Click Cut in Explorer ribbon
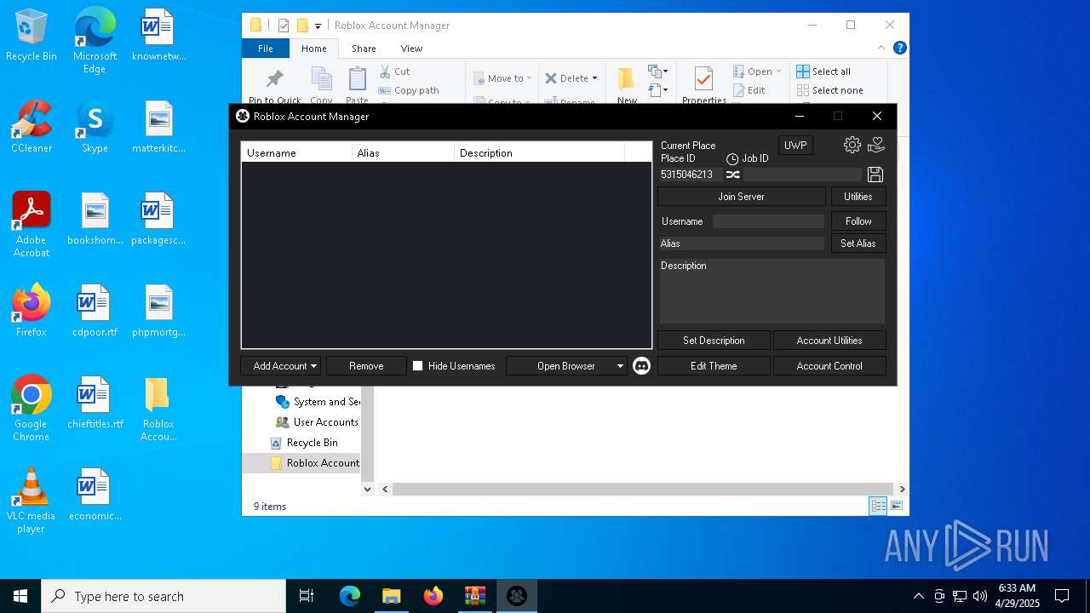 tap(394, 72)
